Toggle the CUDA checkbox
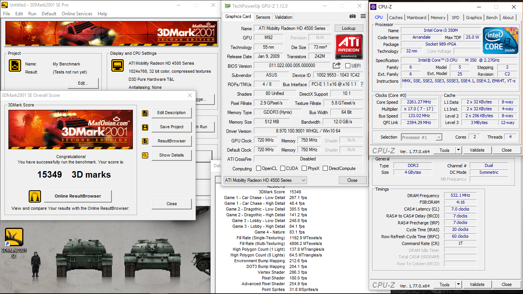 [283, 168]
